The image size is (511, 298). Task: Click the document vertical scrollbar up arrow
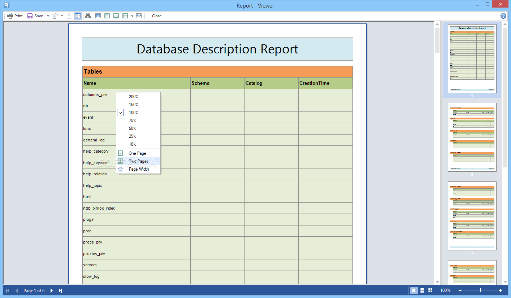[437, 25]
